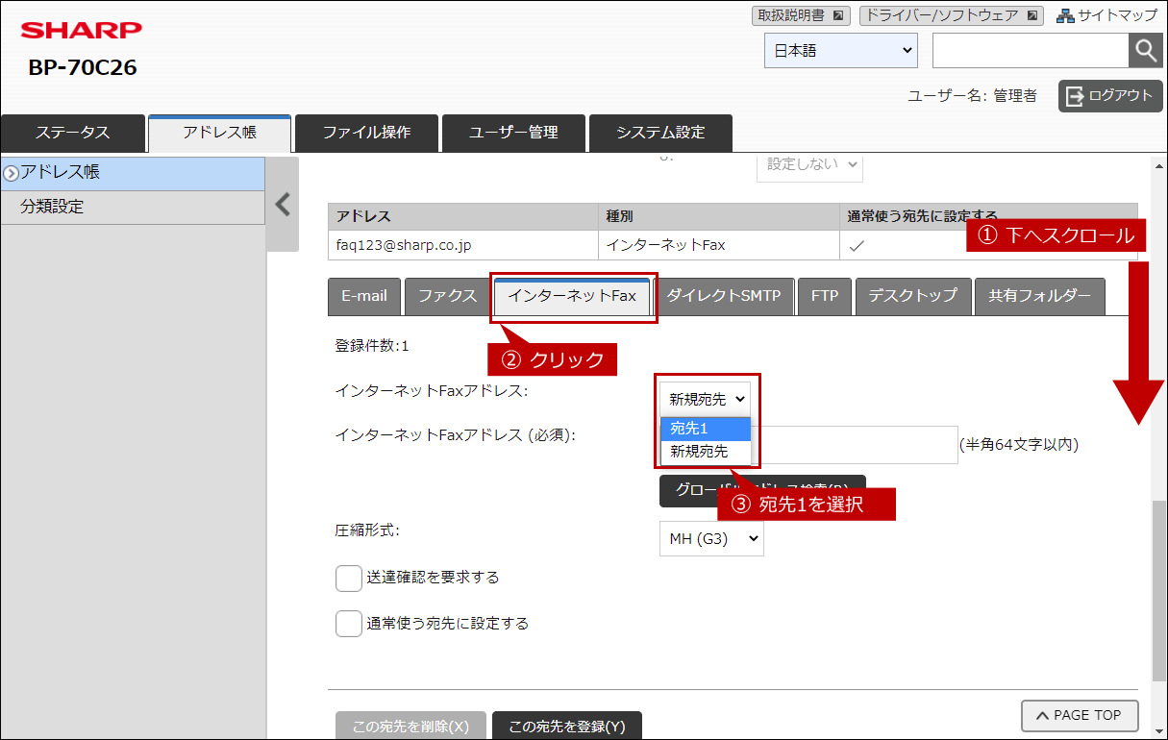Open the 新規宛先 address dropdown
Image resolution: width=1168 pixels, height=740 pixels.
click(707, 399)
